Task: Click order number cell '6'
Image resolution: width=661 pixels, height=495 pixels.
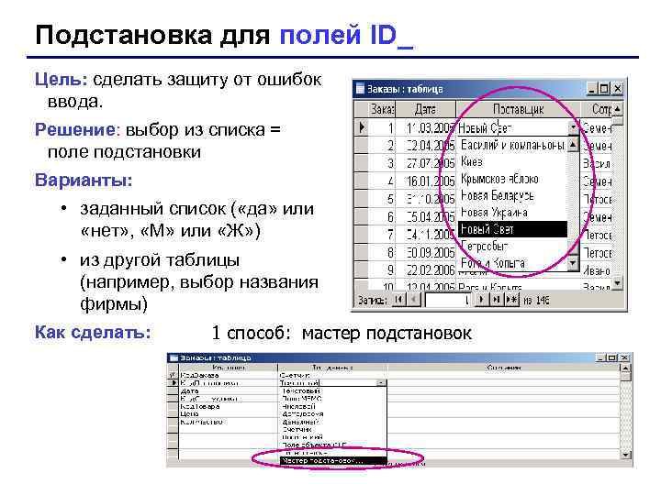Action: click(382, 216)
